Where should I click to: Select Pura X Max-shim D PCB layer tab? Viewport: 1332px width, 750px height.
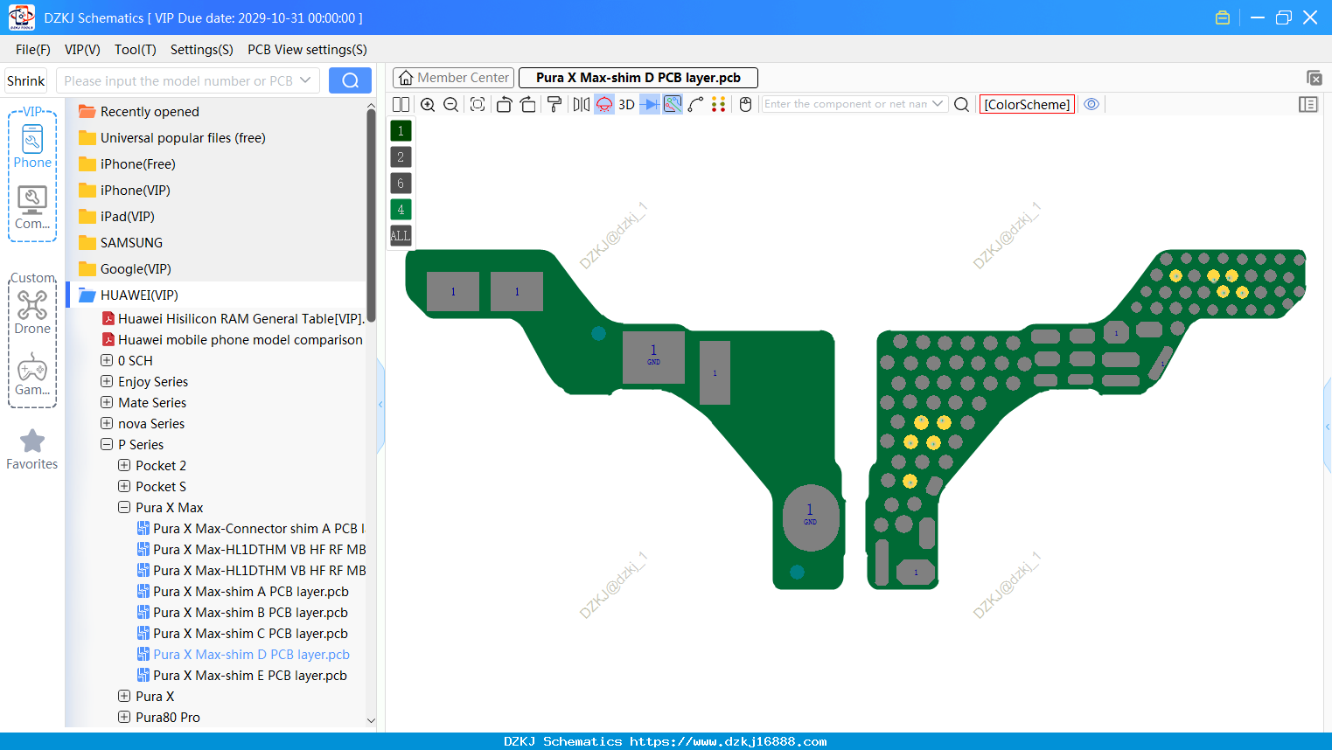point(638,78)
